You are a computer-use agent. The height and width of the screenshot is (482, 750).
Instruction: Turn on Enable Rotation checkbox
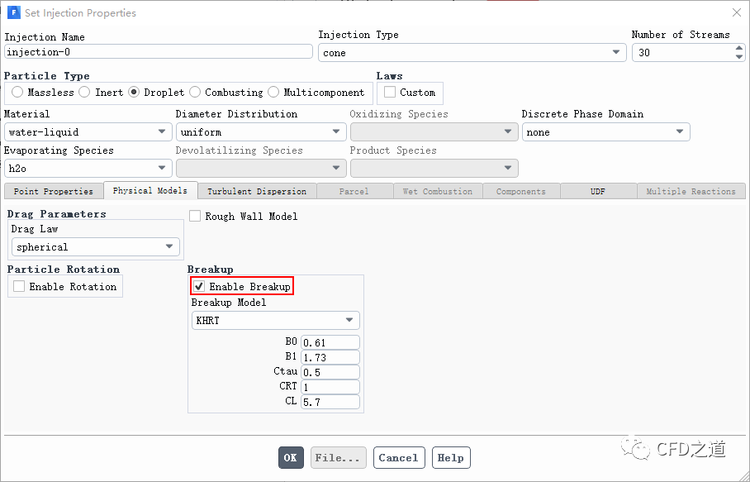tap(19, 287)
